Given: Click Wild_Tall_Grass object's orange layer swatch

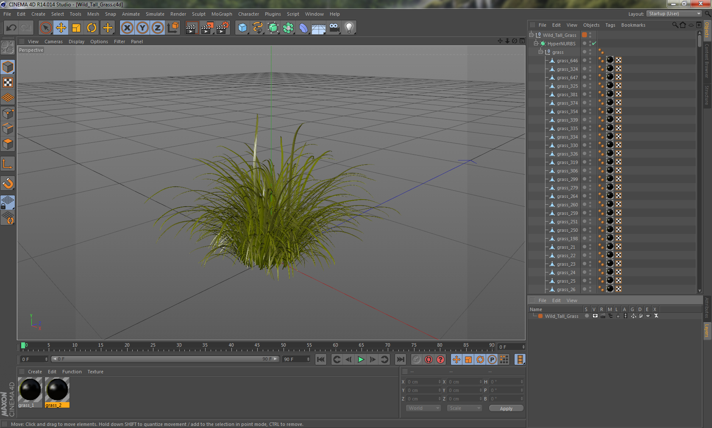Looking at the screenshot, I should click(584, 35).
